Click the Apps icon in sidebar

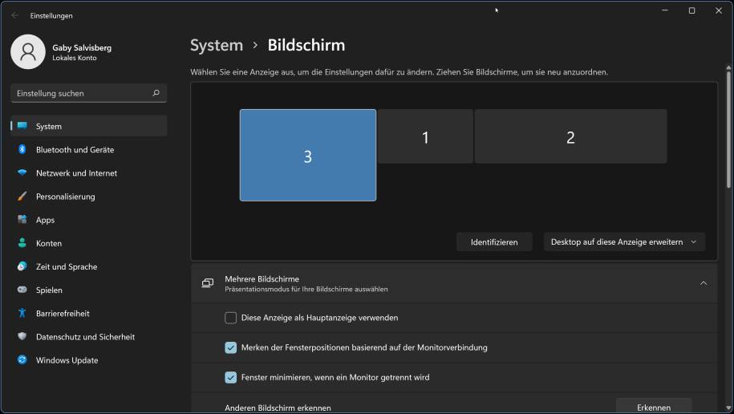[22, 219]
